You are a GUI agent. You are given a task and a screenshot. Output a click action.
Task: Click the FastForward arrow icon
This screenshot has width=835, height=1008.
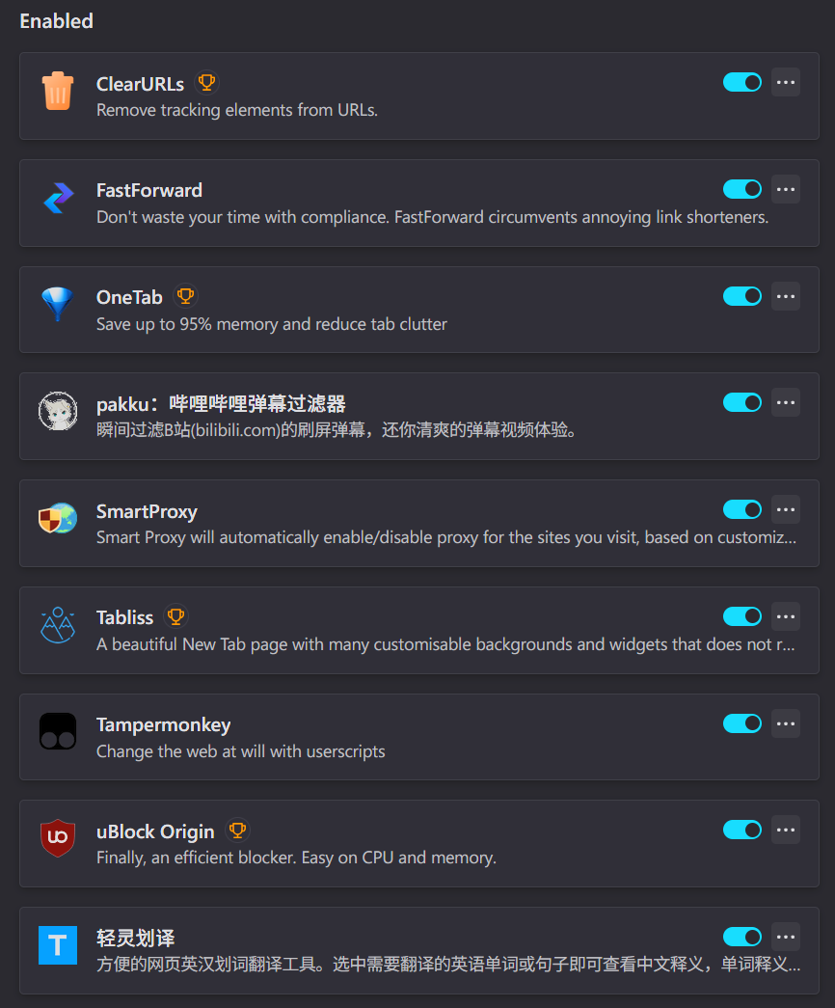tap(59, 198)
